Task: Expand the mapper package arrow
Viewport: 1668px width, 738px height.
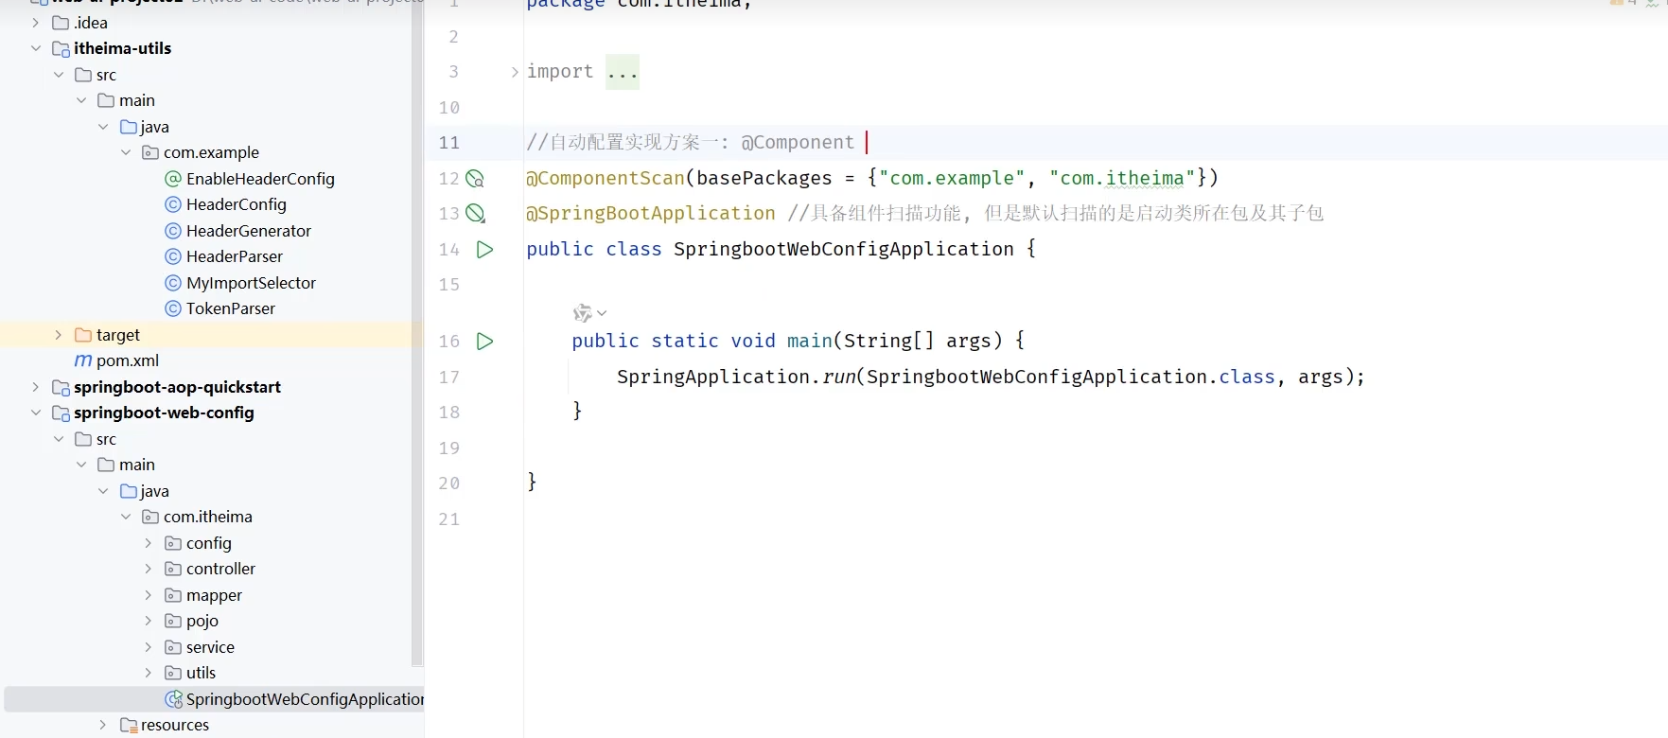Action: tap(149, 595)
